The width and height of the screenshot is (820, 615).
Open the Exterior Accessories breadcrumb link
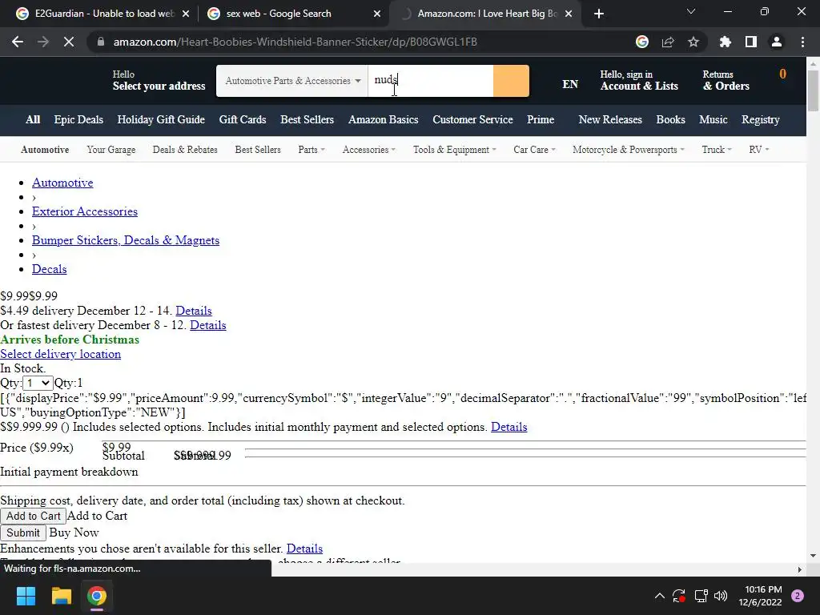click(x=85, y=211)
